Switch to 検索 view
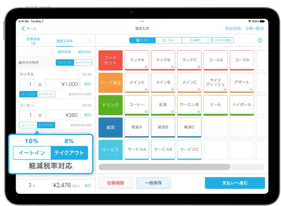 195,40
